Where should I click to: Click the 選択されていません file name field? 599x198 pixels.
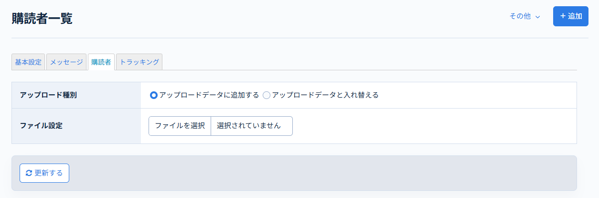click(x=251, y=126)
